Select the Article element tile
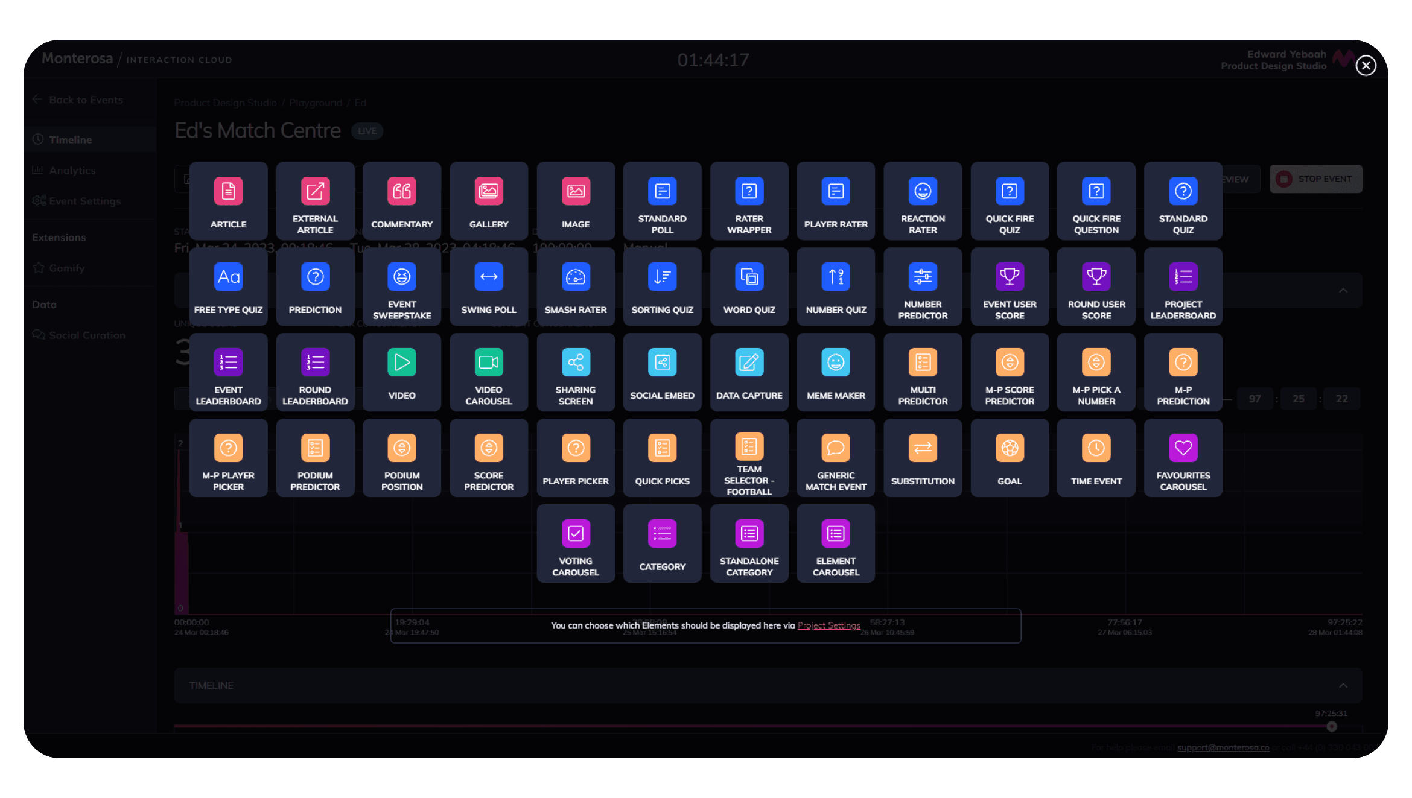The image size is (1412, 798). tap(228, 201)
